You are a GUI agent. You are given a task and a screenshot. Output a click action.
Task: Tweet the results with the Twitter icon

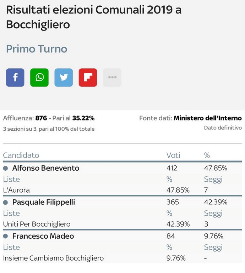pyautogui.click(x=64, y=78)
